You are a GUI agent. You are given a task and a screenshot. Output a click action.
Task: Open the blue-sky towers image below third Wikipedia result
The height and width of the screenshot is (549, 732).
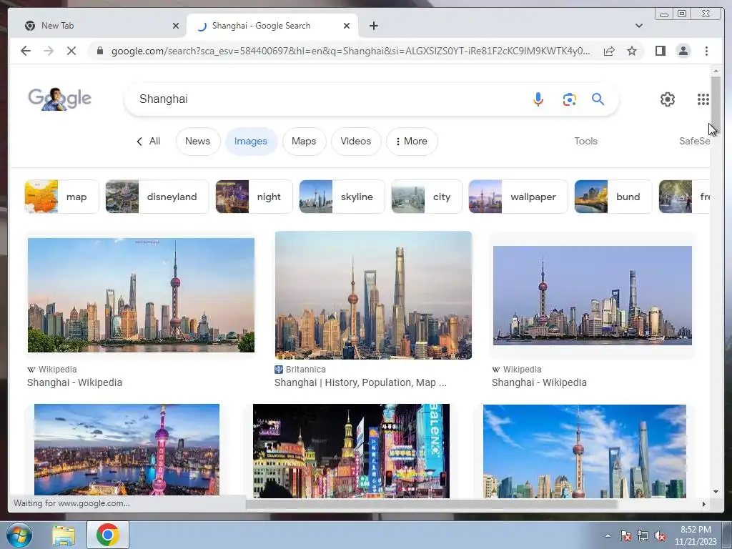point(585,451)
